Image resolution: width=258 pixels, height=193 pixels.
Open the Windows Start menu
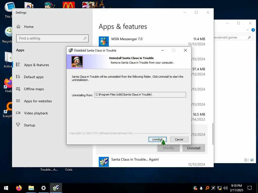pyautogui.click(x=6, y=188)
